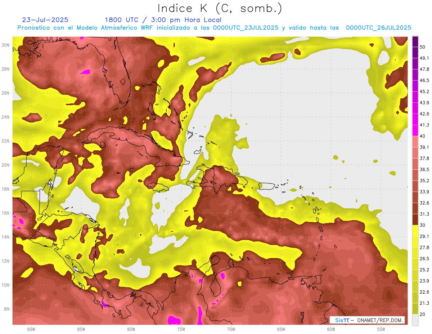Click the '28N' latitude label
The image size is (432, 334).
5,69
